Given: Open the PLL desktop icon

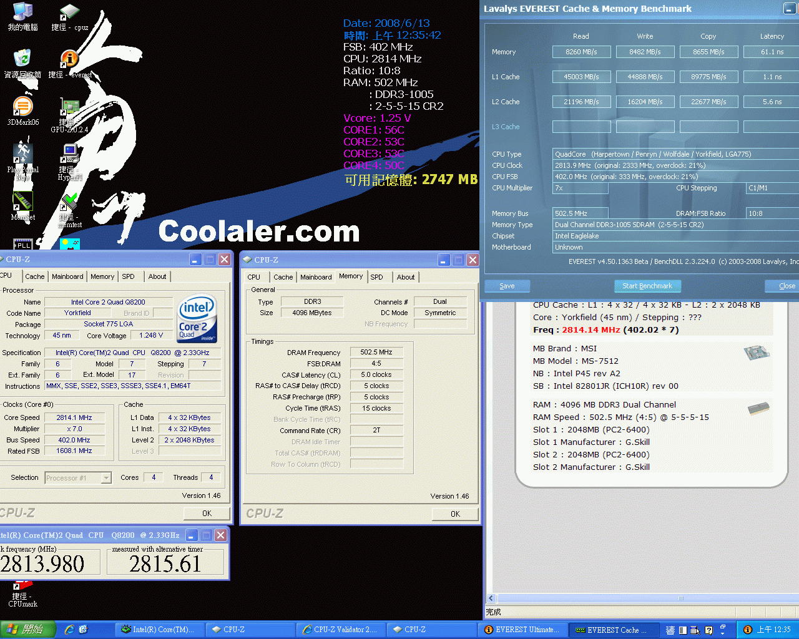Looking at the screenshot, I should (x=23, y=244).
